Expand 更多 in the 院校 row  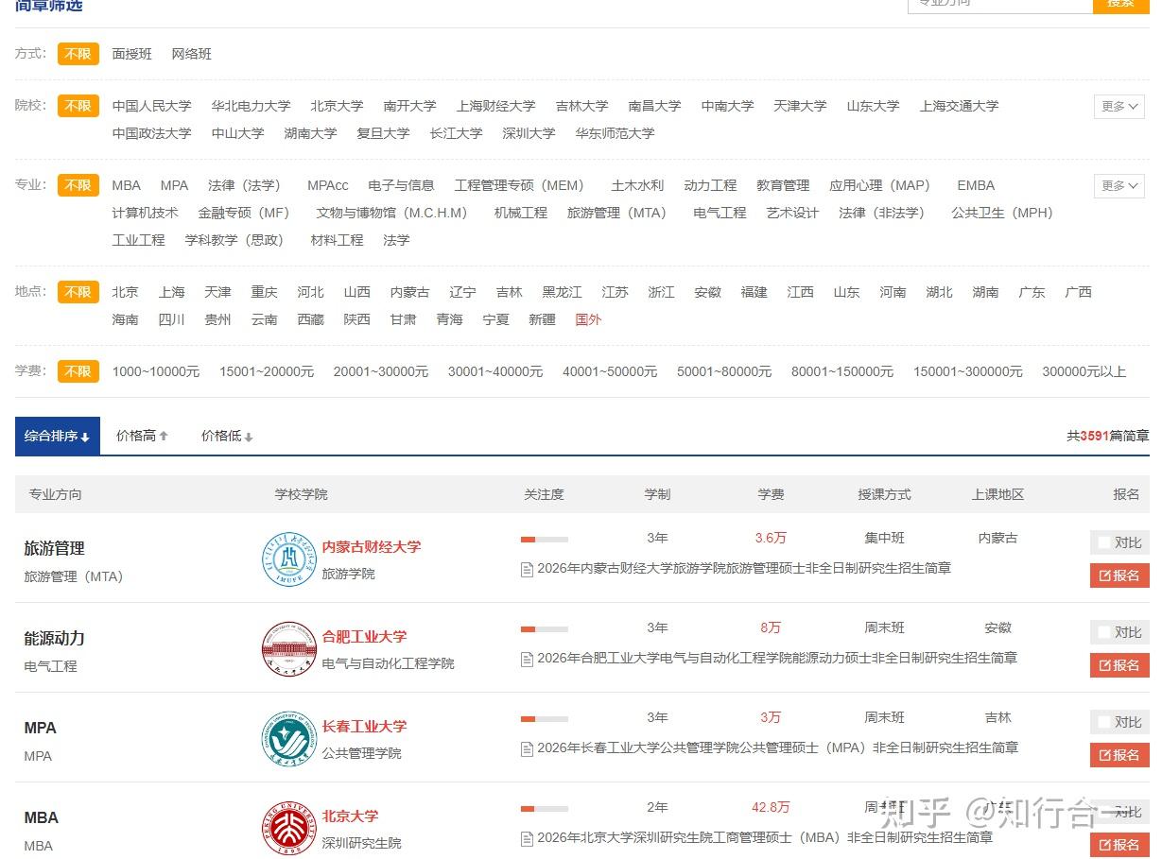1119,106
